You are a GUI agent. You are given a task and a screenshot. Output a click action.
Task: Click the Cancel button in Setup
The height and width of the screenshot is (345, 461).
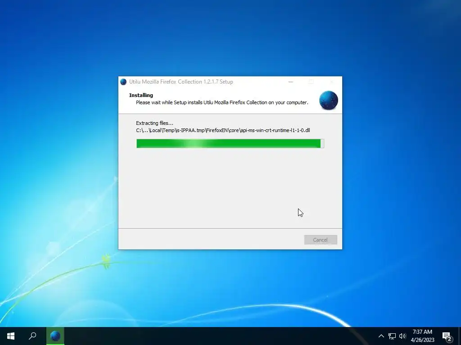click(x=321, y=240)
